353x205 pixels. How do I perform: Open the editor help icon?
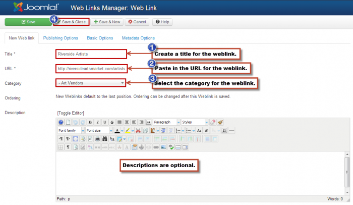coord(61,122)
